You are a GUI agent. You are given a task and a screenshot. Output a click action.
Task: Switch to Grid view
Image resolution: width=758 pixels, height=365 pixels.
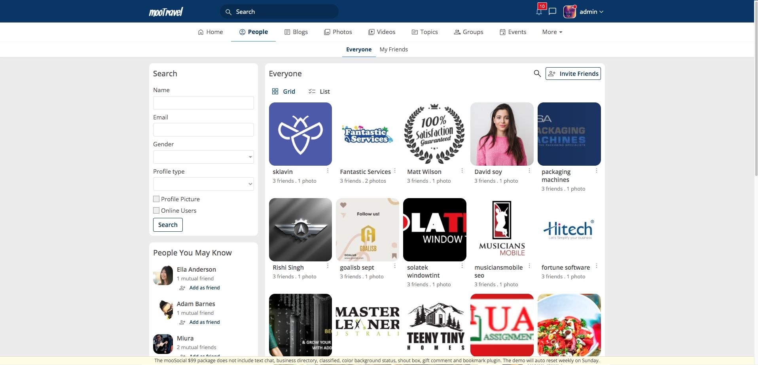tap(284, 91)
